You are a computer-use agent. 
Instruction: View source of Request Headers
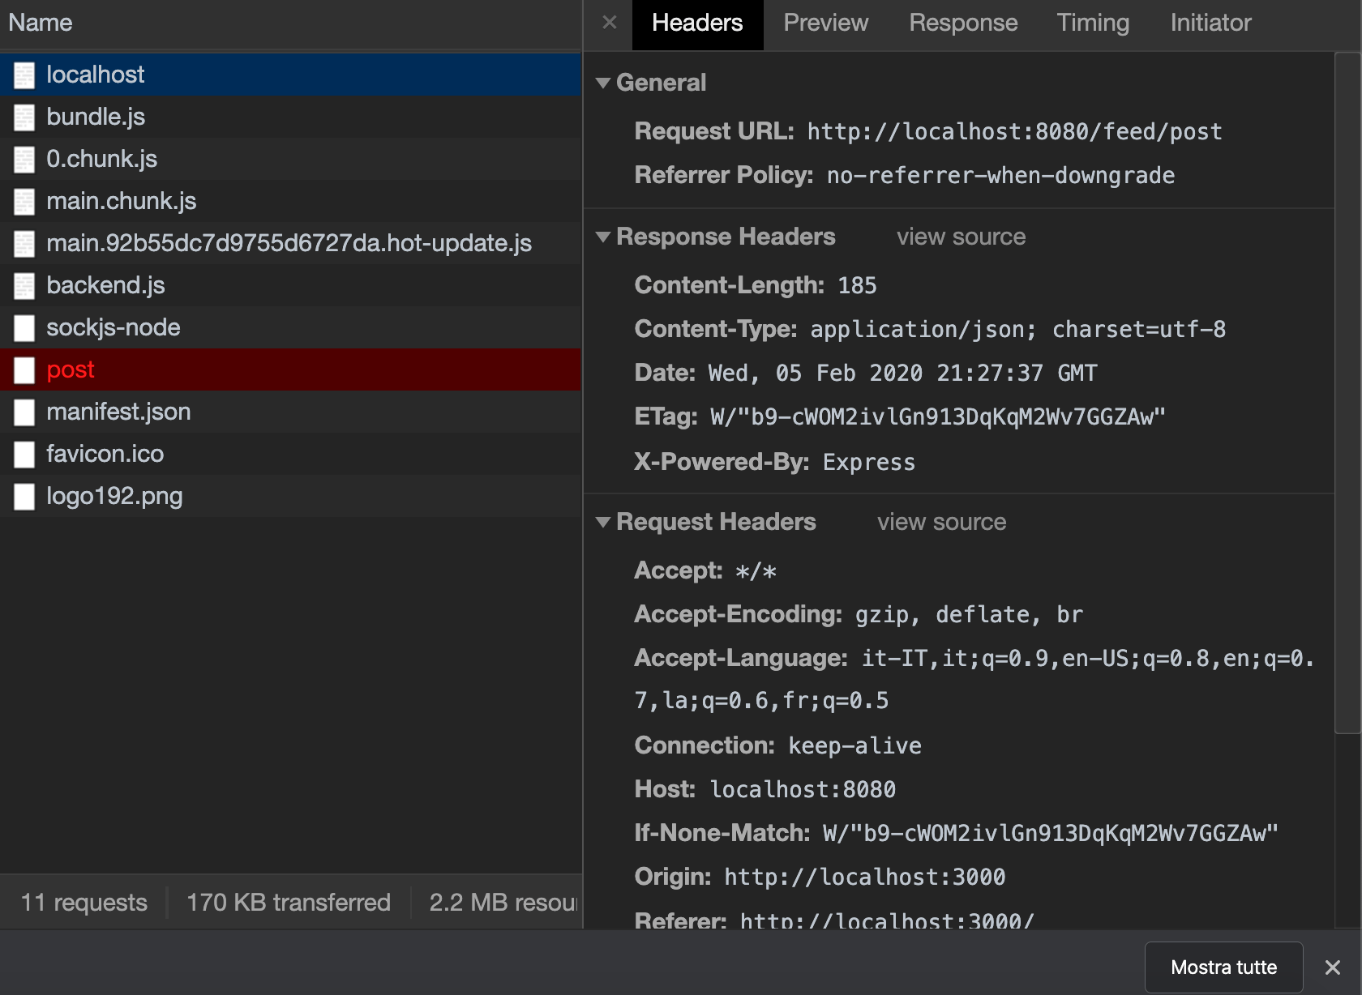pyautogui.click(x=941, y=522)
